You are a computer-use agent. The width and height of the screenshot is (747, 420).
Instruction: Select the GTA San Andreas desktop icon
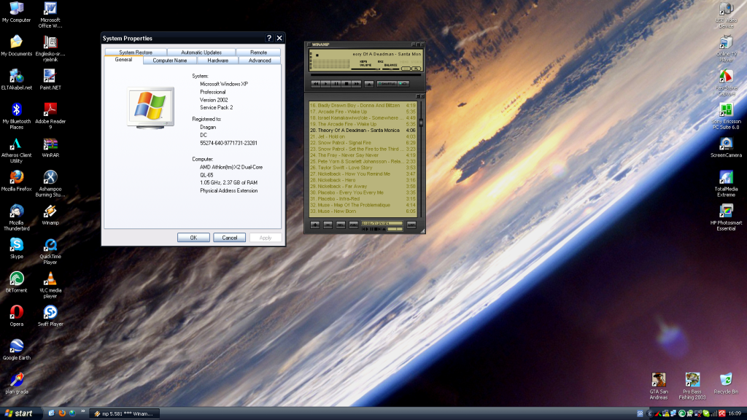(659, 386)
